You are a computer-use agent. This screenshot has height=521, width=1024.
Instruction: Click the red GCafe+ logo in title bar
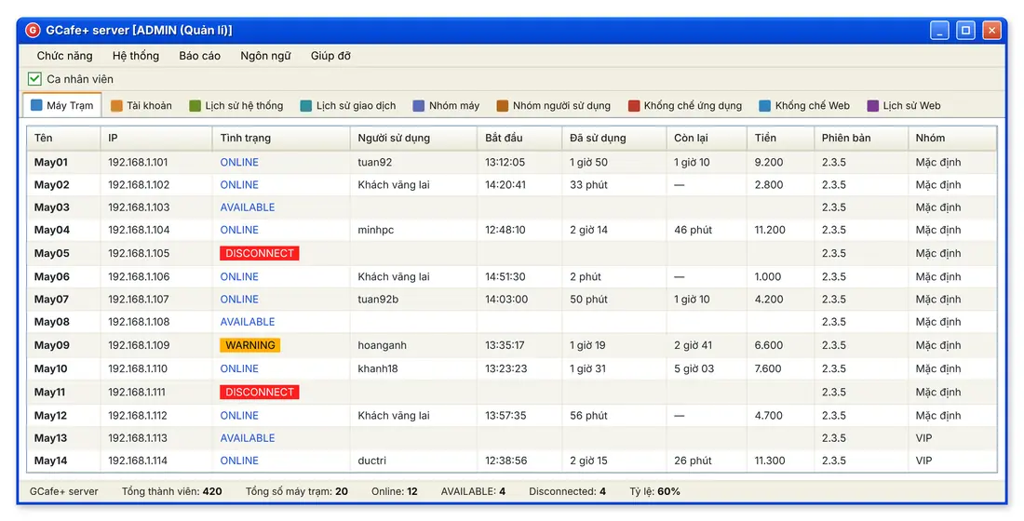[x=33, y=30]
